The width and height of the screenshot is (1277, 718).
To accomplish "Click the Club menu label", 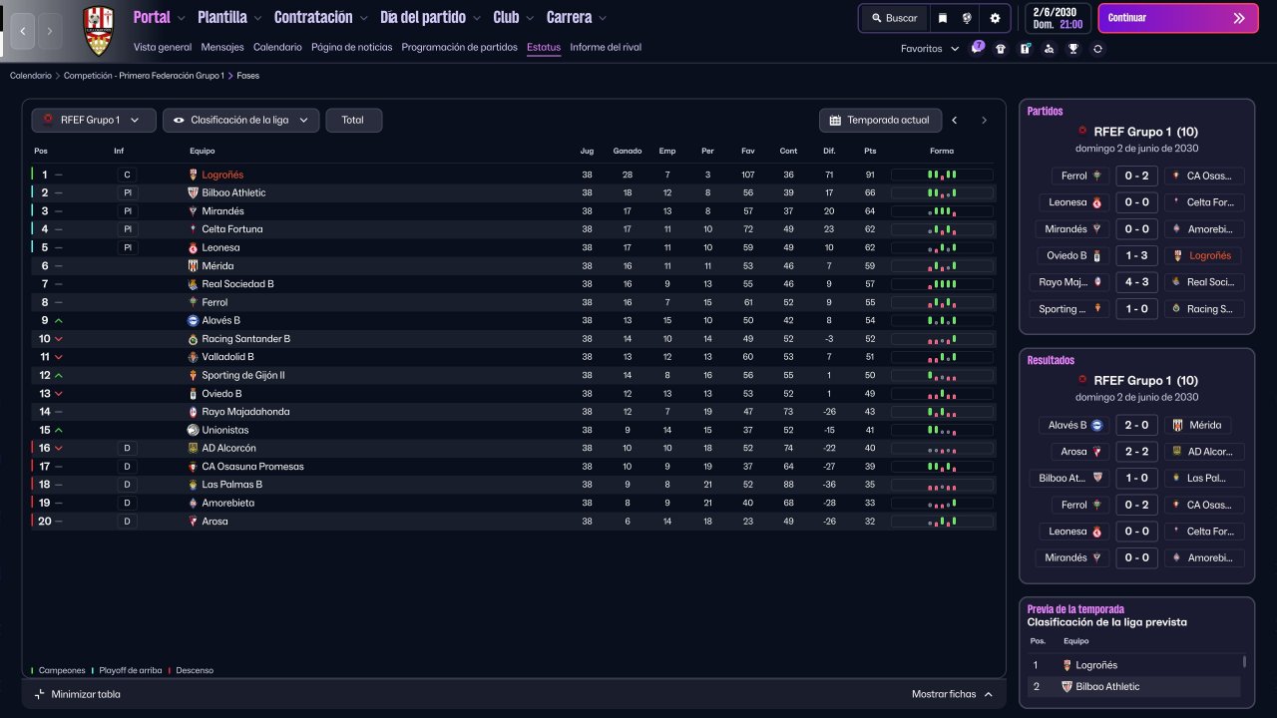I will [x=506, y=18].
